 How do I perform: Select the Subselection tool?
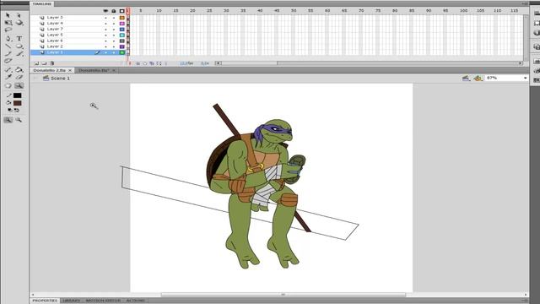pos(19,15)
